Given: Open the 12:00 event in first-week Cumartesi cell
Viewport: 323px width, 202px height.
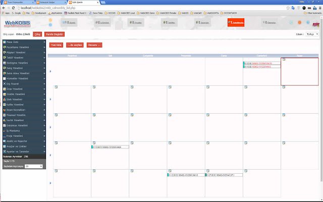Looking at the screenshot, I should [262, 64].
